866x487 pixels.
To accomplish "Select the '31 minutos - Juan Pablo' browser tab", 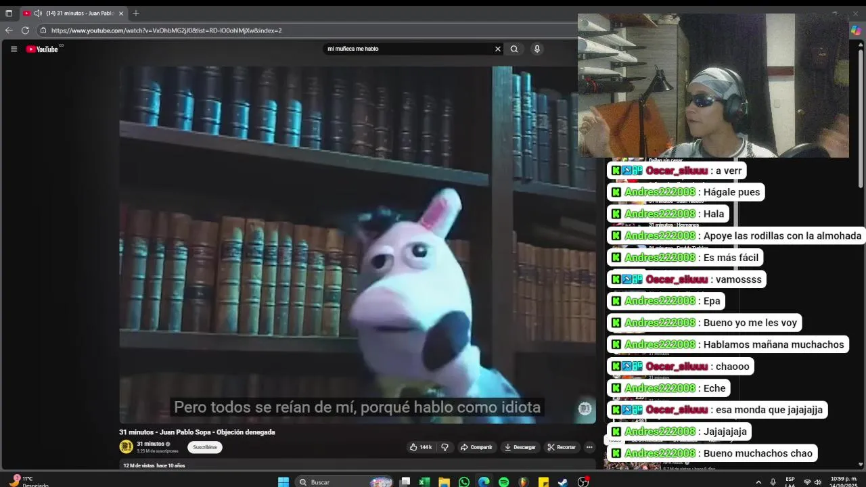I will (73, 13).
